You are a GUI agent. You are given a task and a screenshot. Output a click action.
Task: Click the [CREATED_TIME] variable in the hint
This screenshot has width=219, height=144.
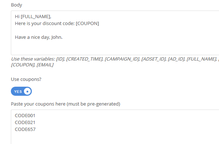point(84,59)
